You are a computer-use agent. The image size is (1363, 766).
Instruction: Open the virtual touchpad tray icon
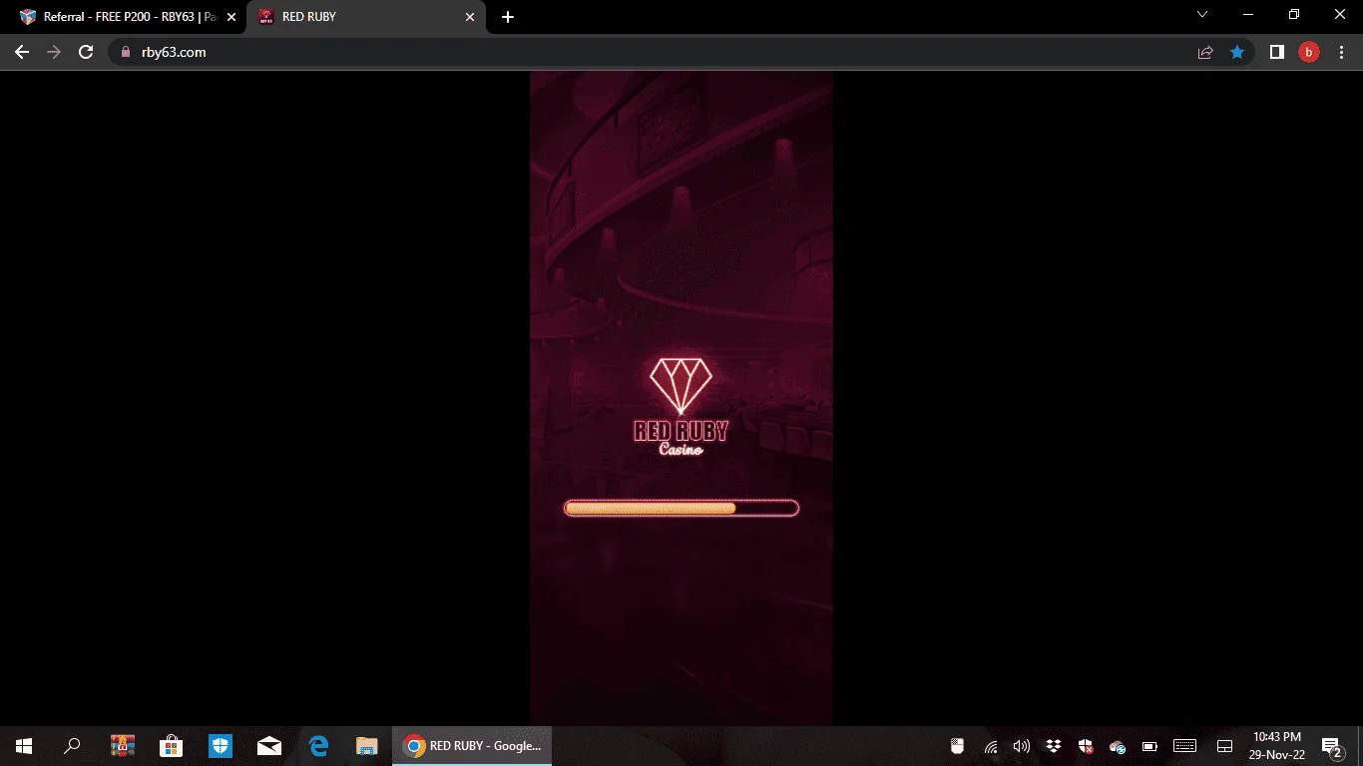pyautogui.click(x=1225, y=746)
